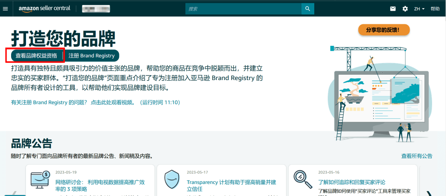Open the mail messages icon

[393, 9]
